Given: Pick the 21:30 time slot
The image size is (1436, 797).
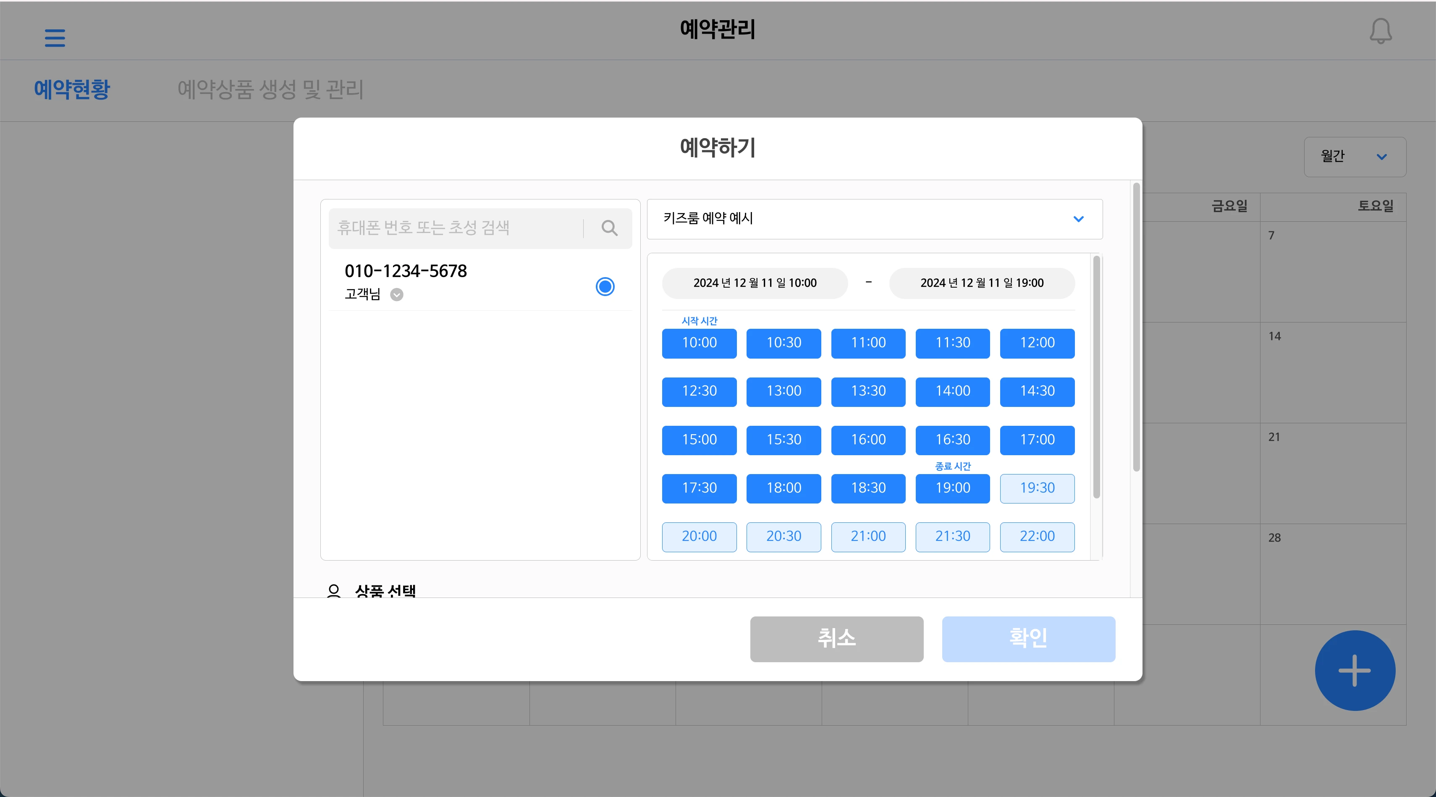Looking at the screenshot, I should (953, 537).
